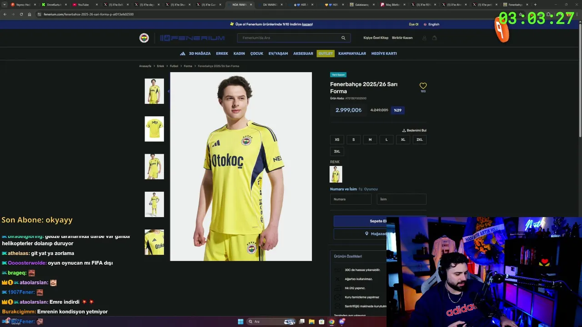Screen dimensions: 582x327
Task: Click the Mağazada store availability button
Action: [360, 234]
